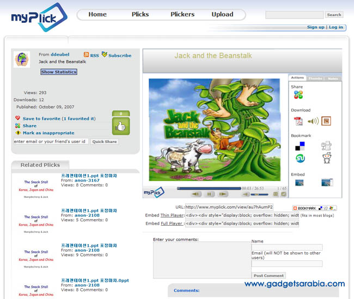Bookmark with the Delicious icon
Image resolution: width=354 pixels, height=299 pixels.
(x=300, y=146)
